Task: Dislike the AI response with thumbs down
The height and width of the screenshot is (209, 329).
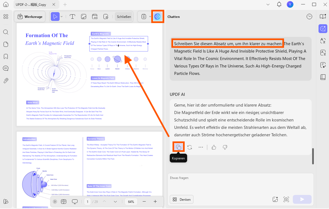Action: pos(225,147)
